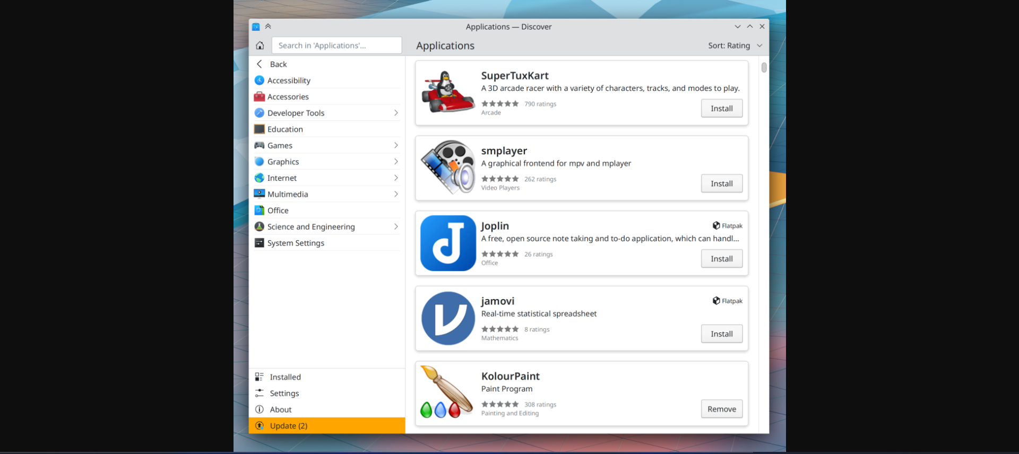
Task: Expand the Games subcategories chevron
Action: pyautogui.click(x=396, y=145)
